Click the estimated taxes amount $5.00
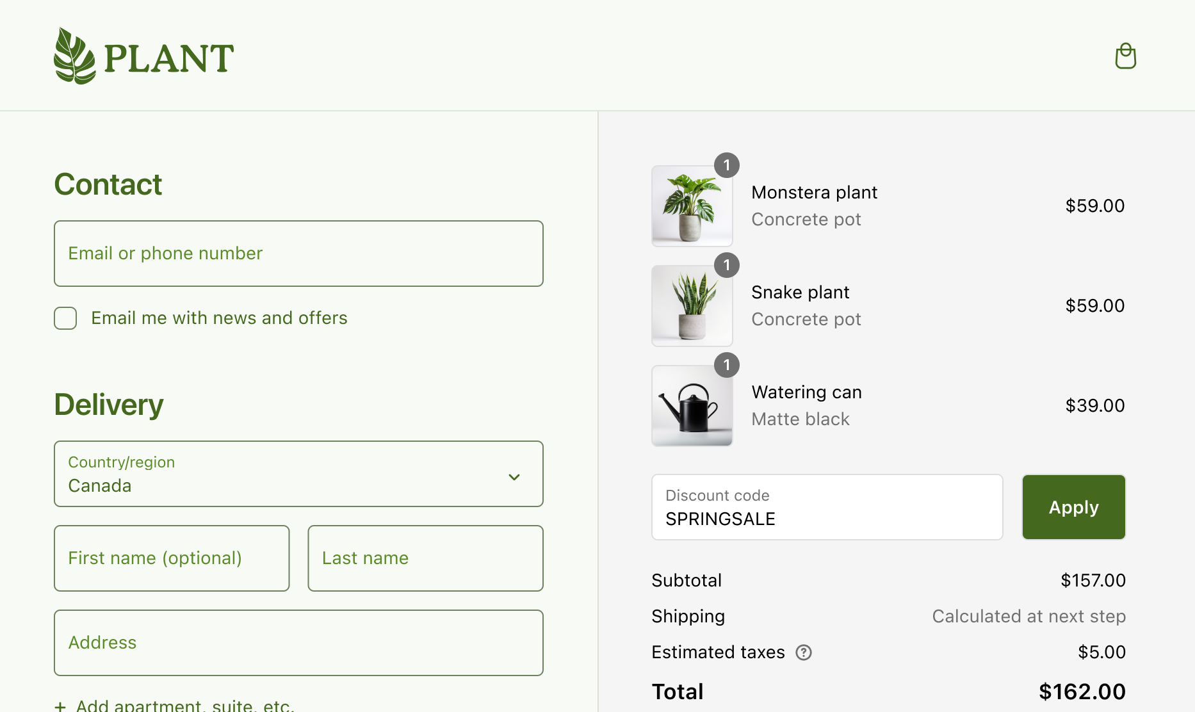This screenshot has height=712, width=1195. coord(1102,652)
